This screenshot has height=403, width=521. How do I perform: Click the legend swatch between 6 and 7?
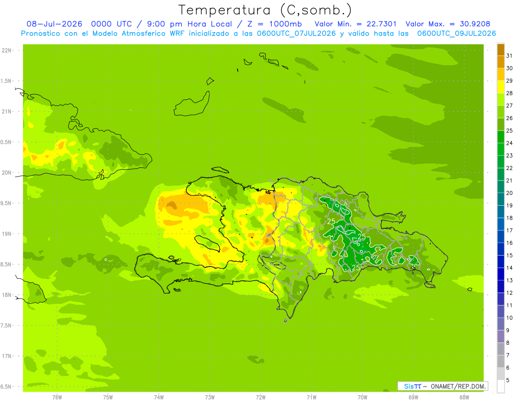[x=501, y=361]
